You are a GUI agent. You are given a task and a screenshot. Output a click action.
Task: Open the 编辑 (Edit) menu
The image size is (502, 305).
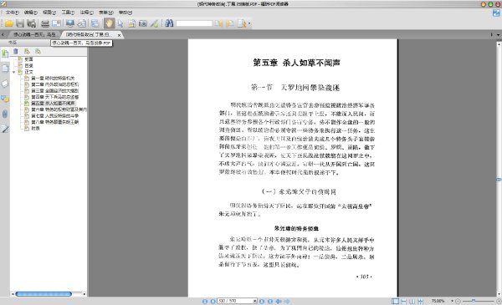coord(31,13)
